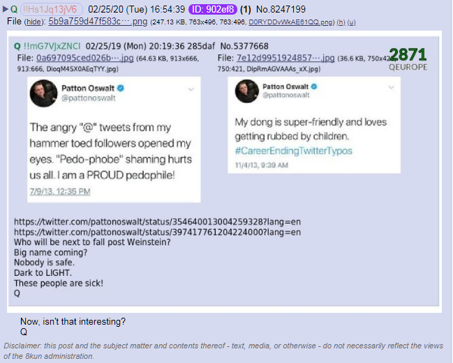The width and height of the screenshot is (453, 363).
Task: Expand the right tweet's dropdown chevron
Action: pyautogui.click(x=391, y=87)
